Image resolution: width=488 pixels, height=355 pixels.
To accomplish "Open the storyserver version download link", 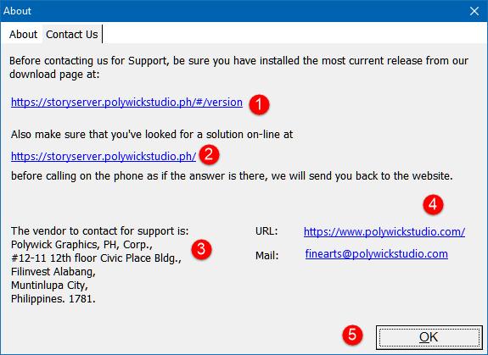I will click(x=126, y=103).
